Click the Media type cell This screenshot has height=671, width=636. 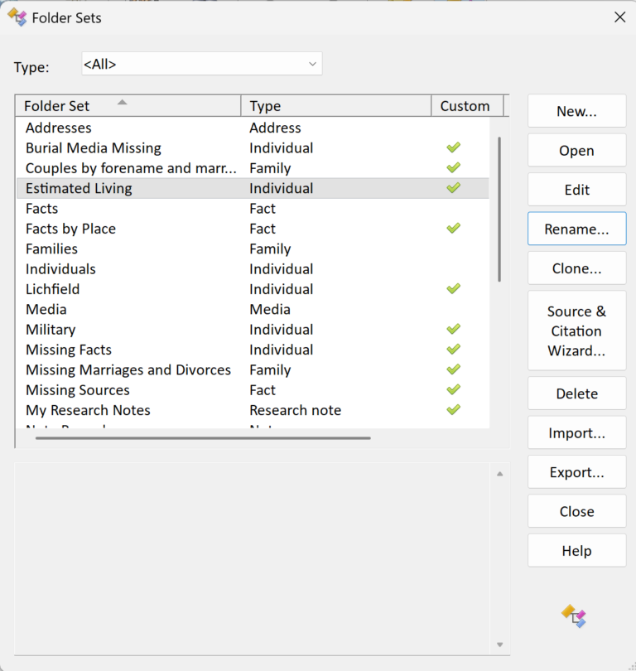click(x=270, y=309)
